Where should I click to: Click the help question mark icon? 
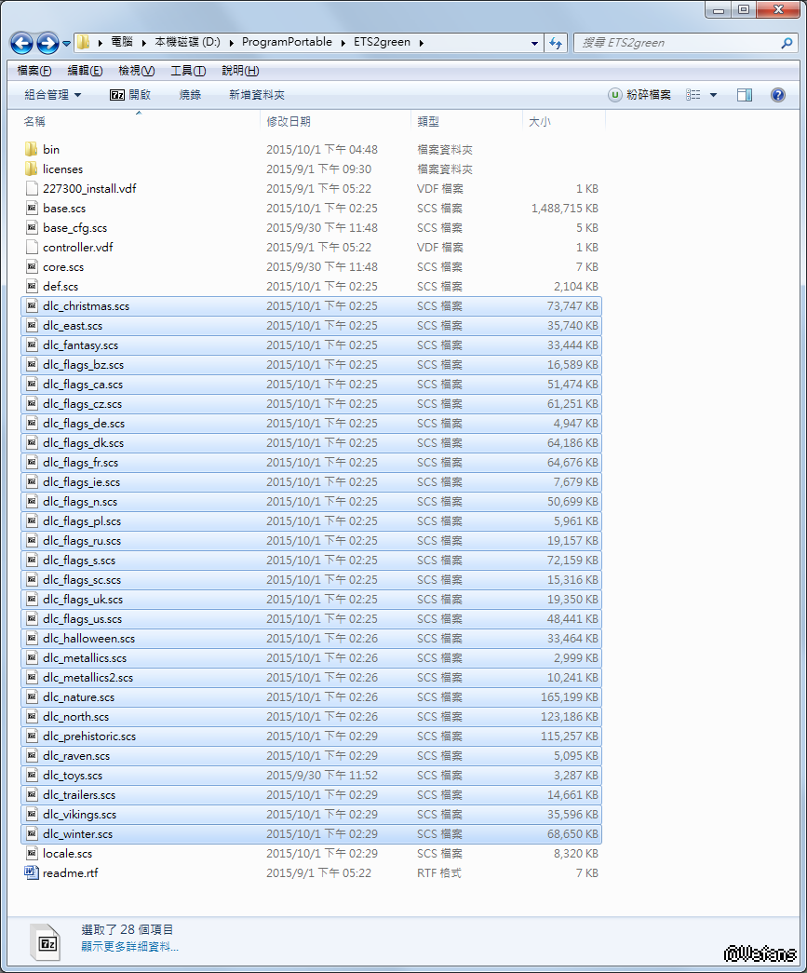point(777,95)
